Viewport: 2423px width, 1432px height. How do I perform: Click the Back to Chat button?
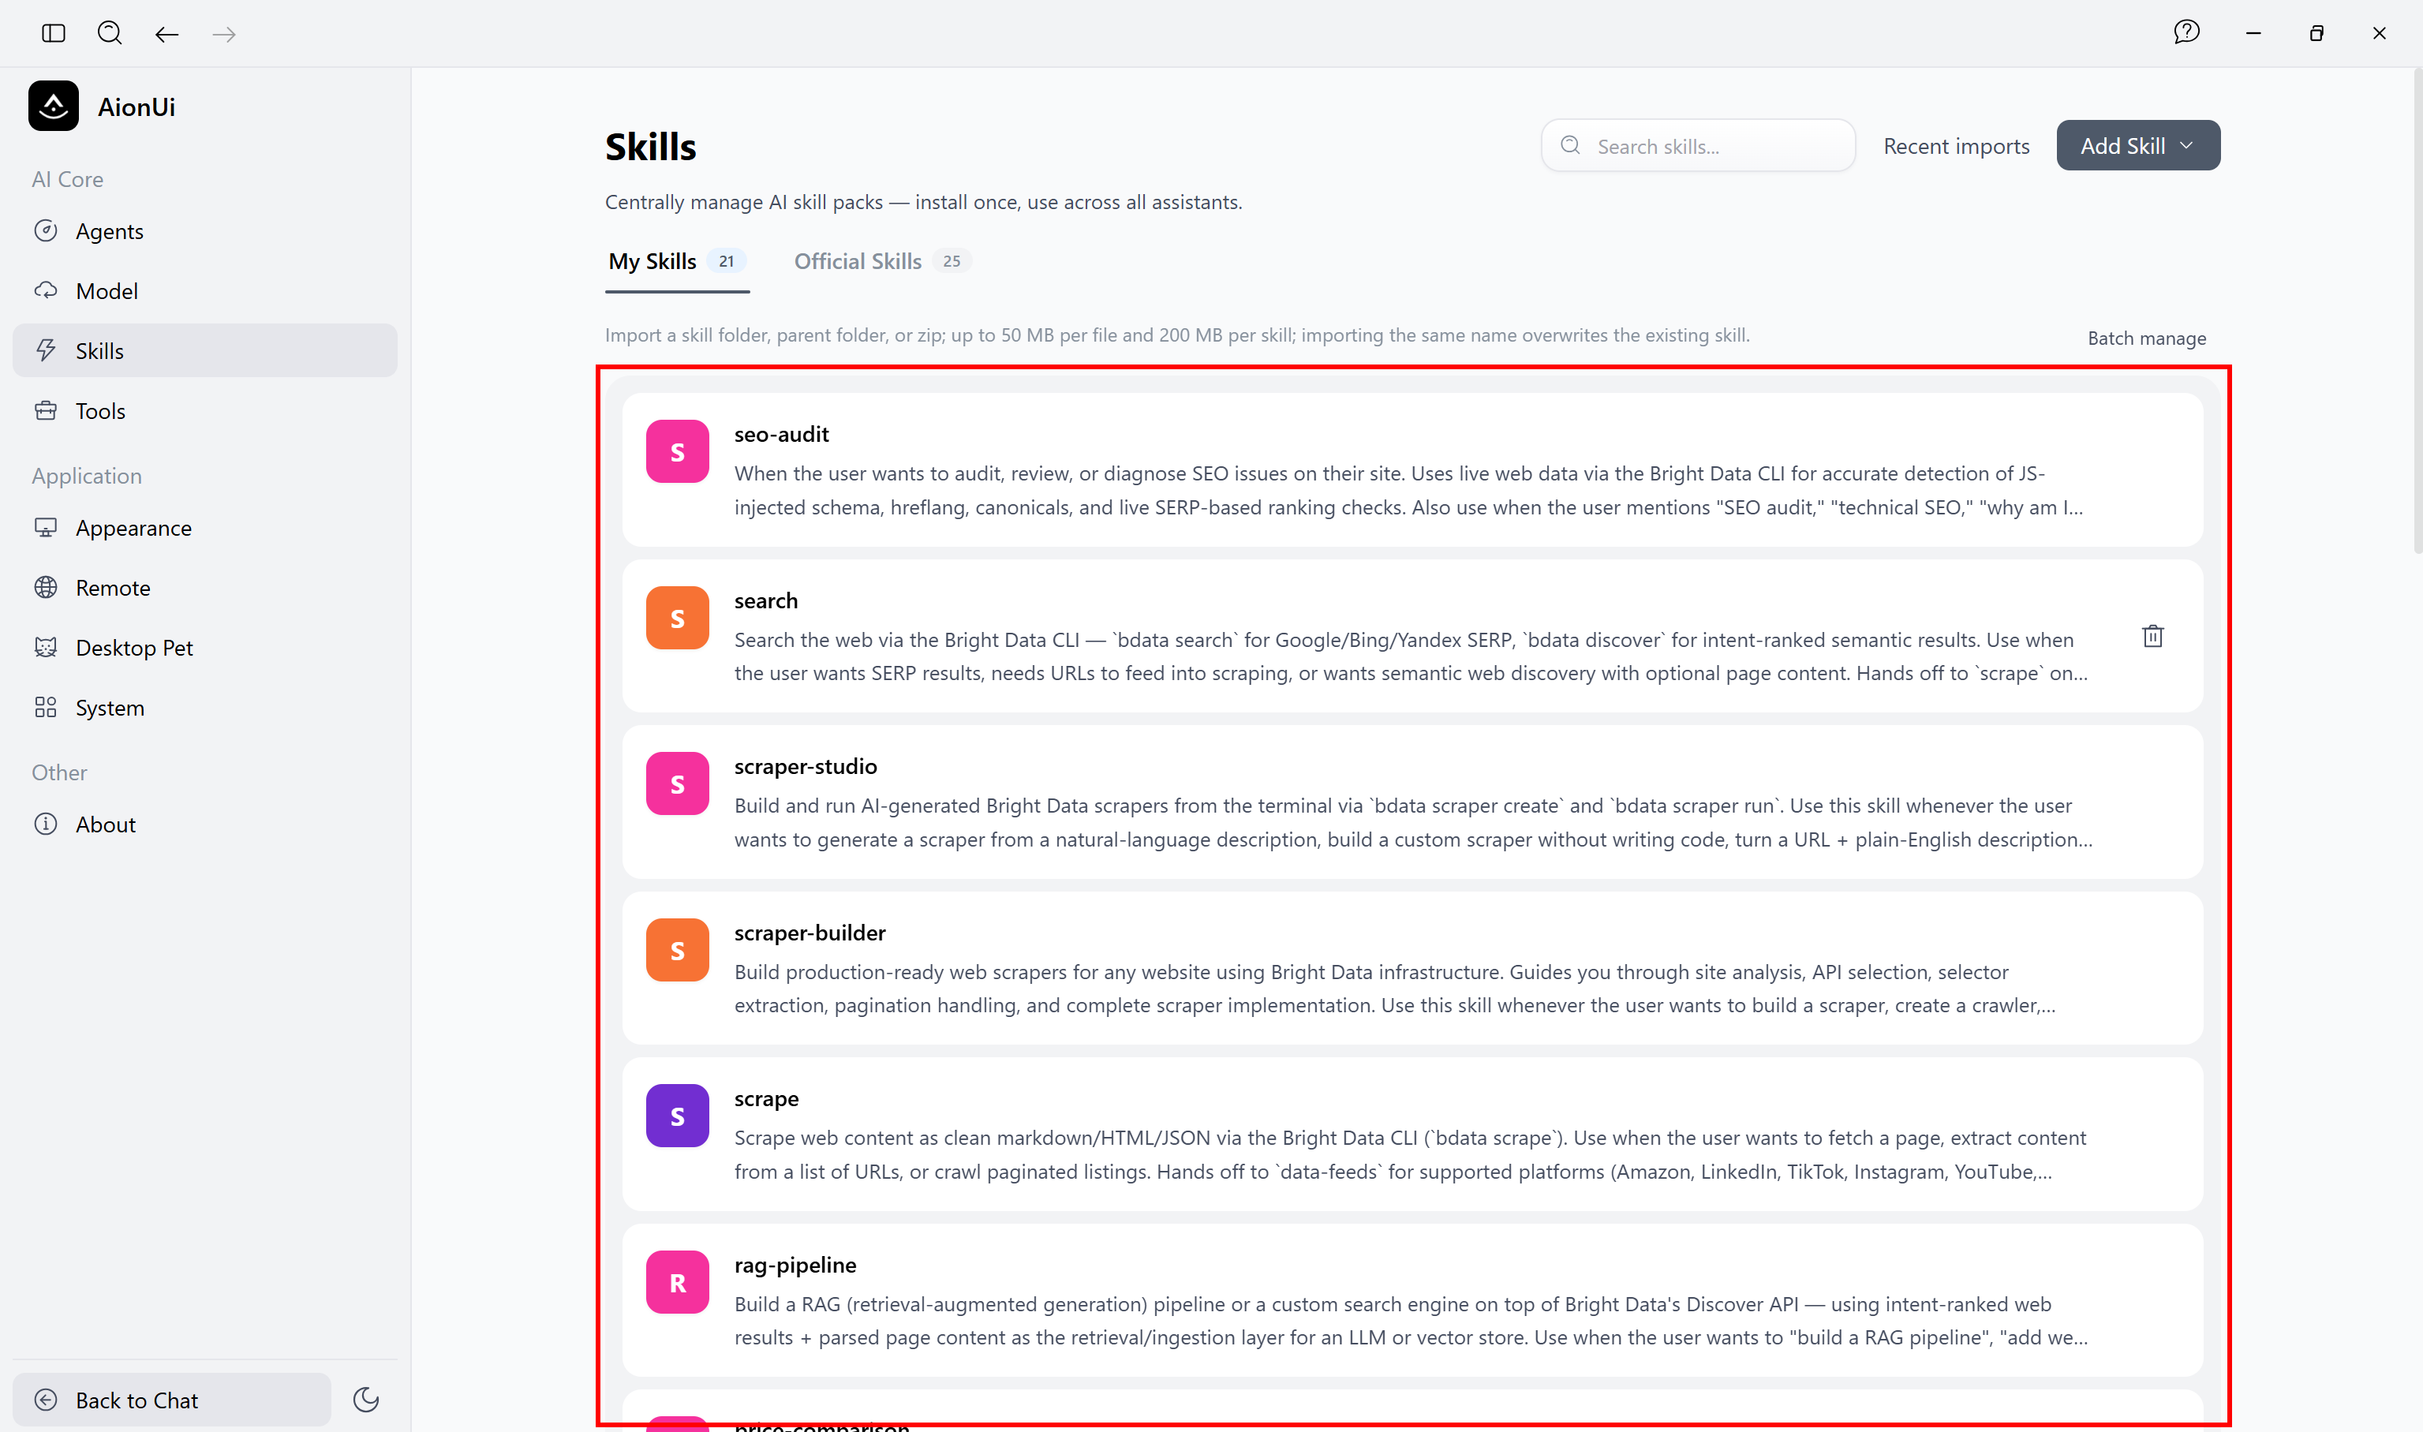coord(172,1400)
